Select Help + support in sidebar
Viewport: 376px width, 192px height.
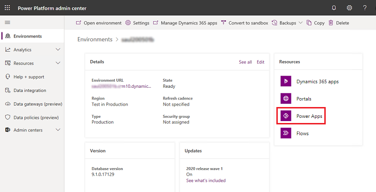click(x=32, y=77)
